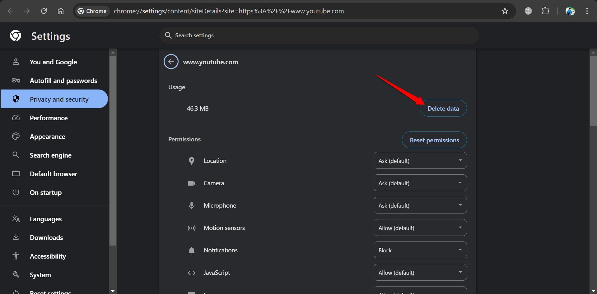Click the person icon for You and Google
597x294 pixels.
pyautogui.click(x=16, y=62)
